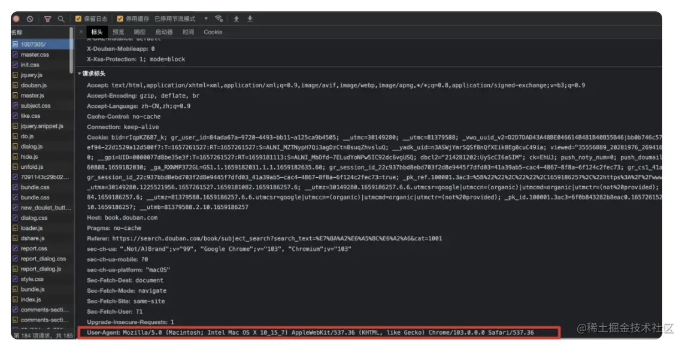Click the Pragma: no-cache line
The image size is (685, 346).
114,228
